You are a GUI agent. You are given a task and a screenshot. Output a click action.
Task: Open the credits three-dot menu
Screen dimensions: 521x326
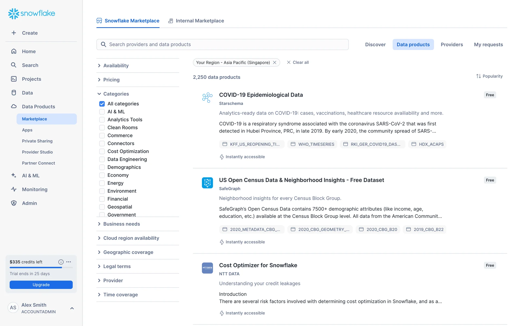(x=69, y=262)
